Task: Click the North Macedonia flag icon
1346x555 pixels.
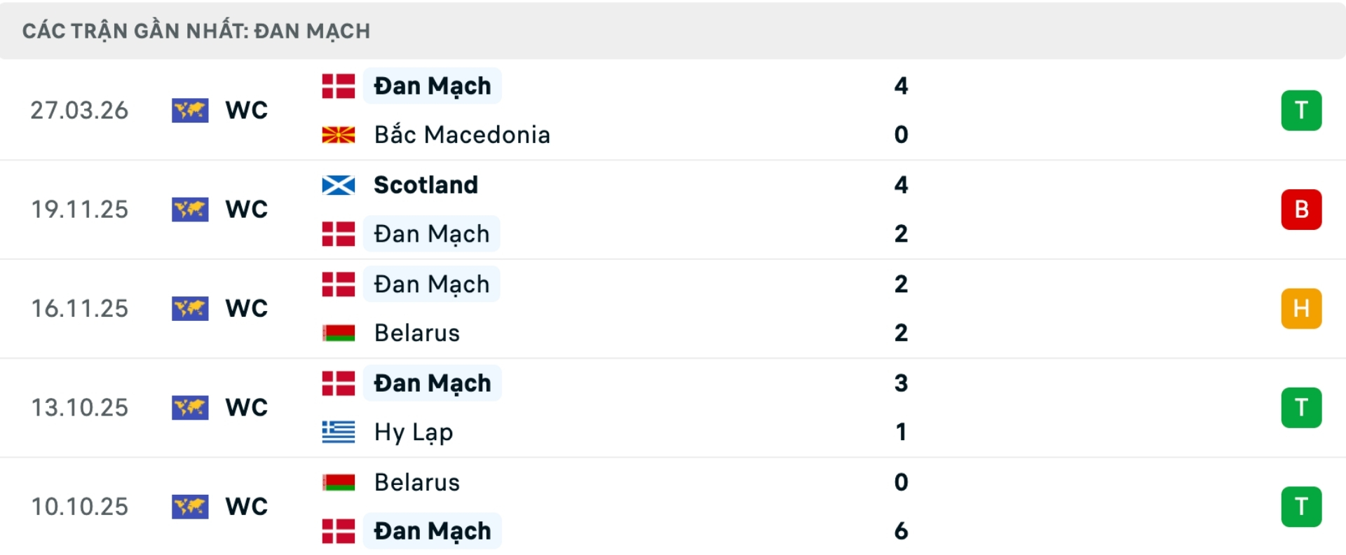Action: tap(339, 135)
